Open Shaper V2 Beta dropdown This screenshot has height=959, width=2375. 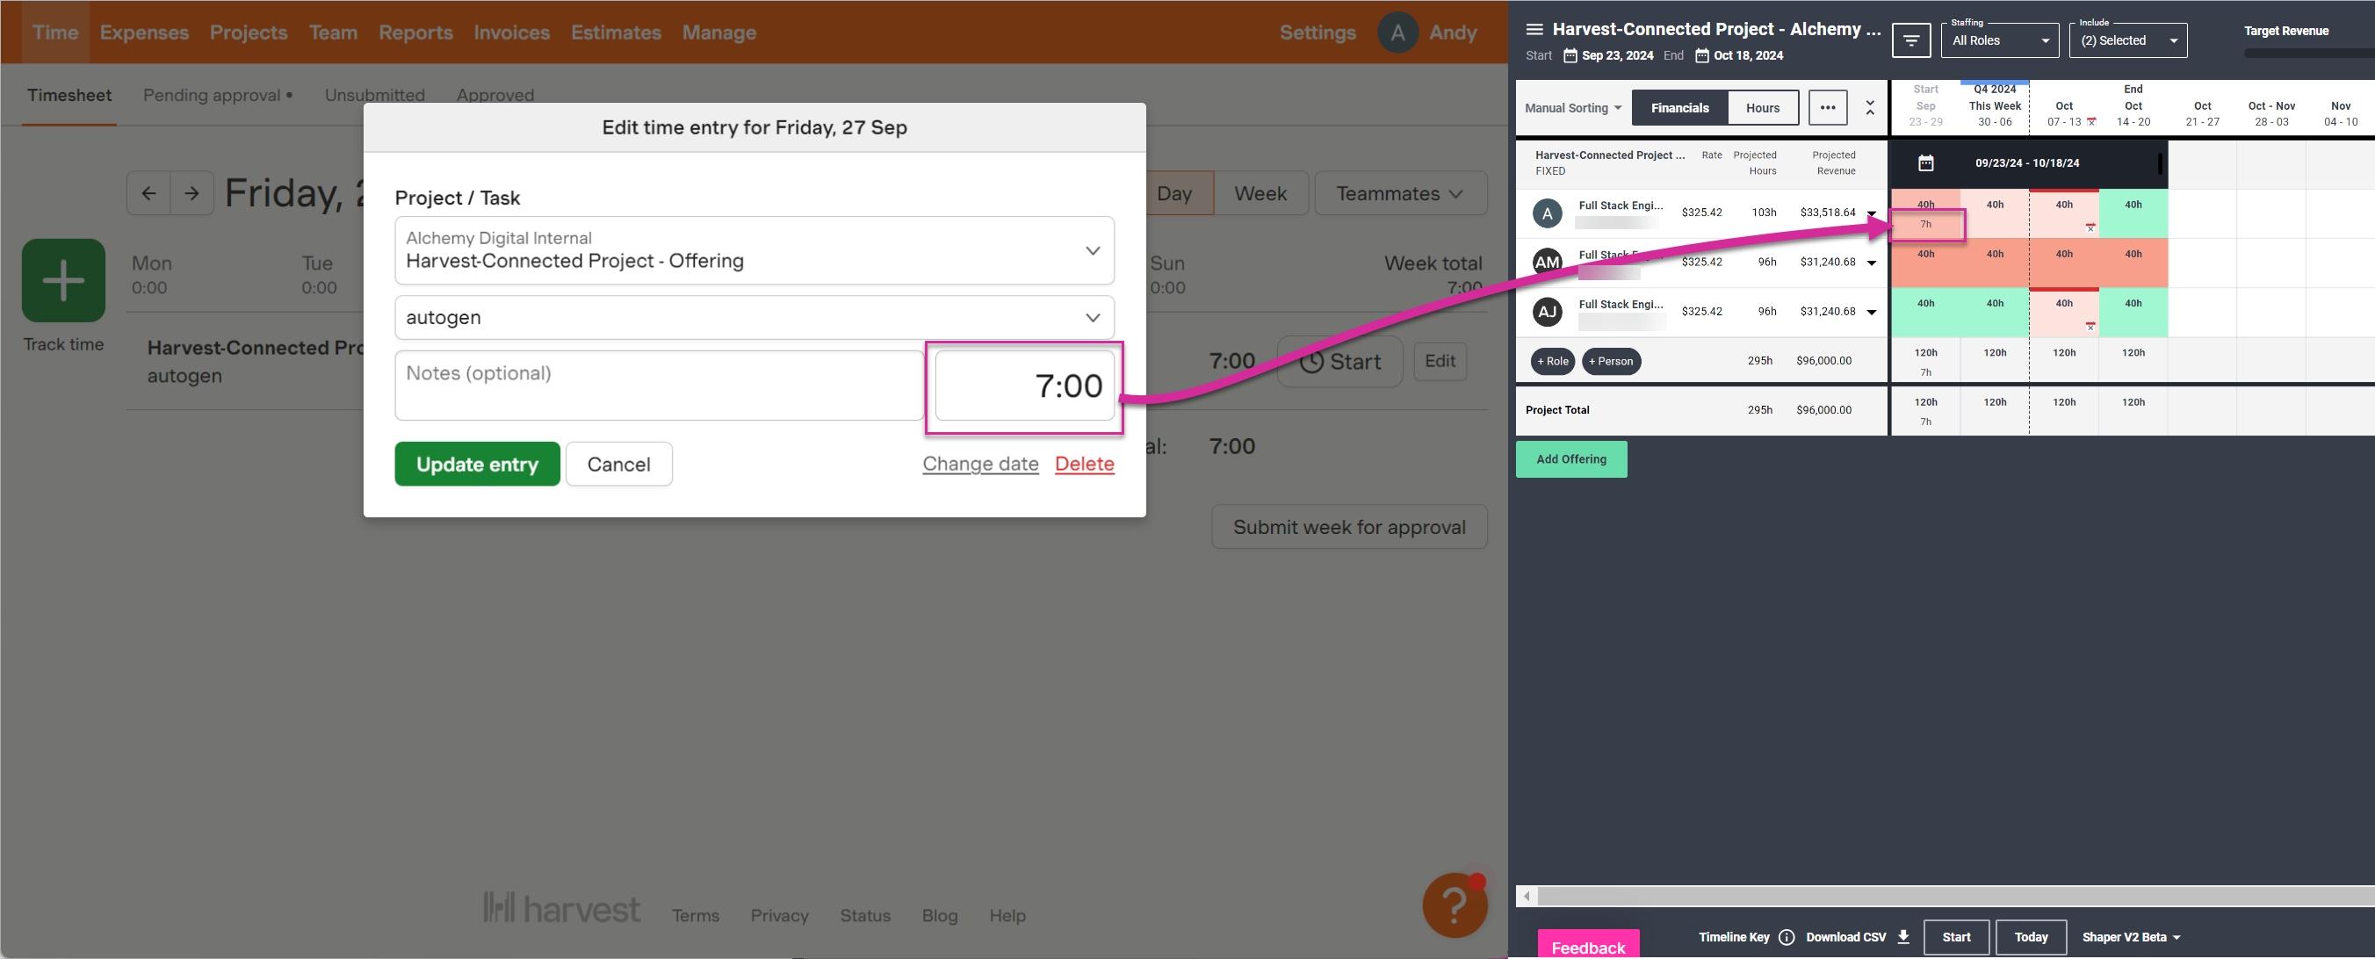[2131, 937]
